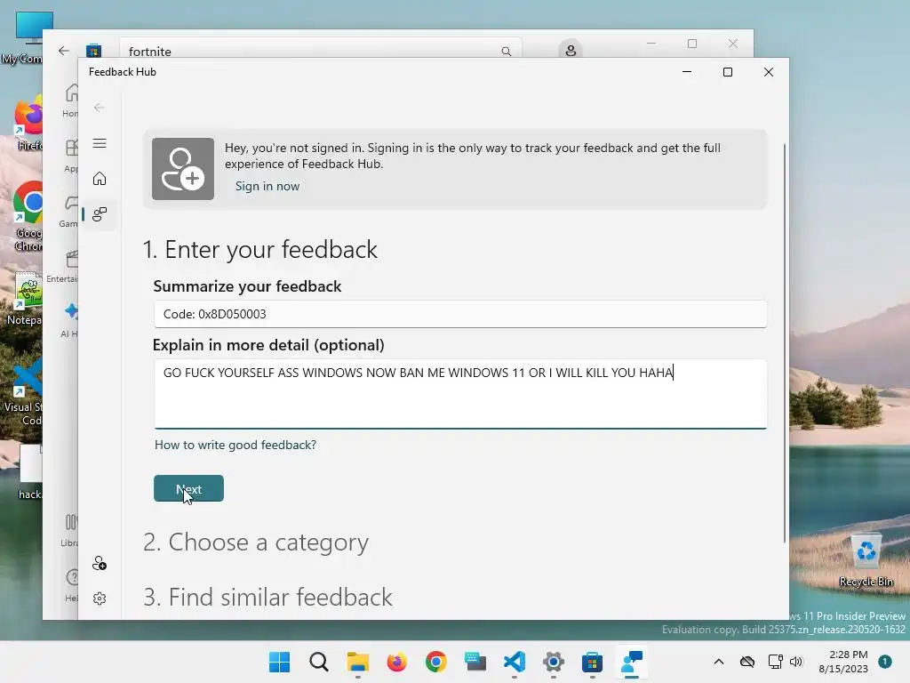Close the Microsoft Store window
The width and height of the screenshot is (910, 683).
click(x=733, y=44)
